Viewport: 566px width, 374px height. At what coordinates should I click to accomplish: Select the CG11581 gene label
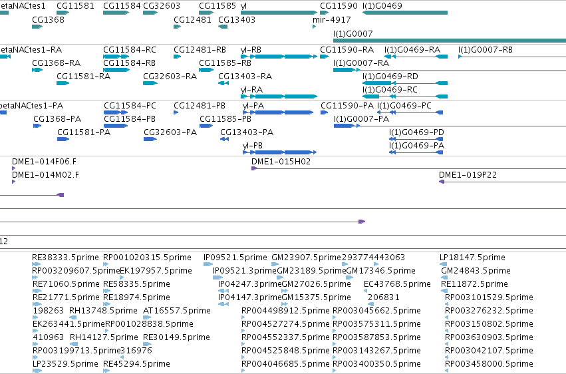[75, 6]
